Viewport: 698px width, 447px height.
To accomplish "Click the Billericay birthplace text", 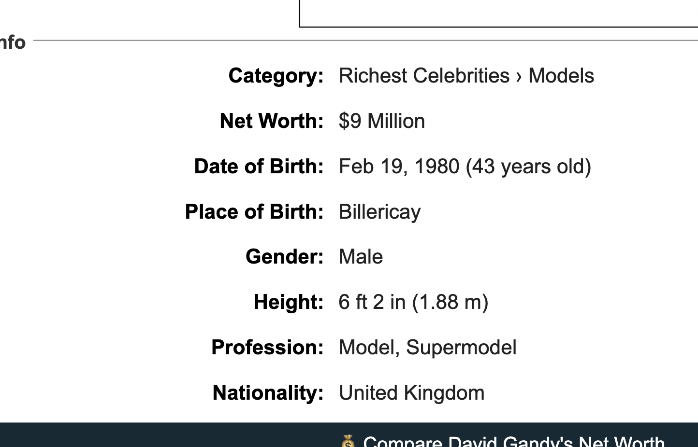I will pyautogui.click(x=380, y=212).
